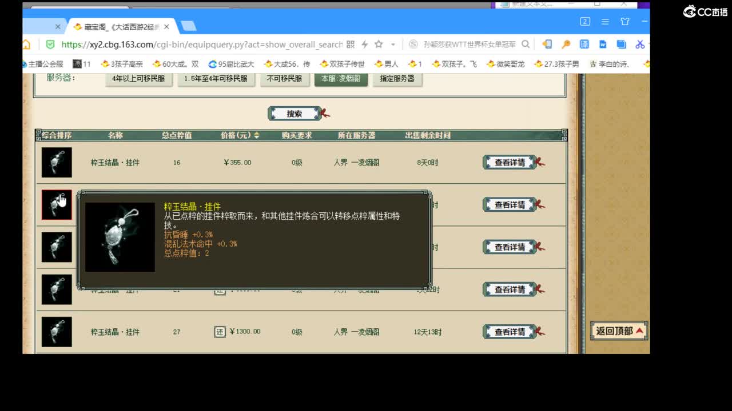732x411 pixels.
Task: Click 查看详情 in the second row
Action: [510, 205]
